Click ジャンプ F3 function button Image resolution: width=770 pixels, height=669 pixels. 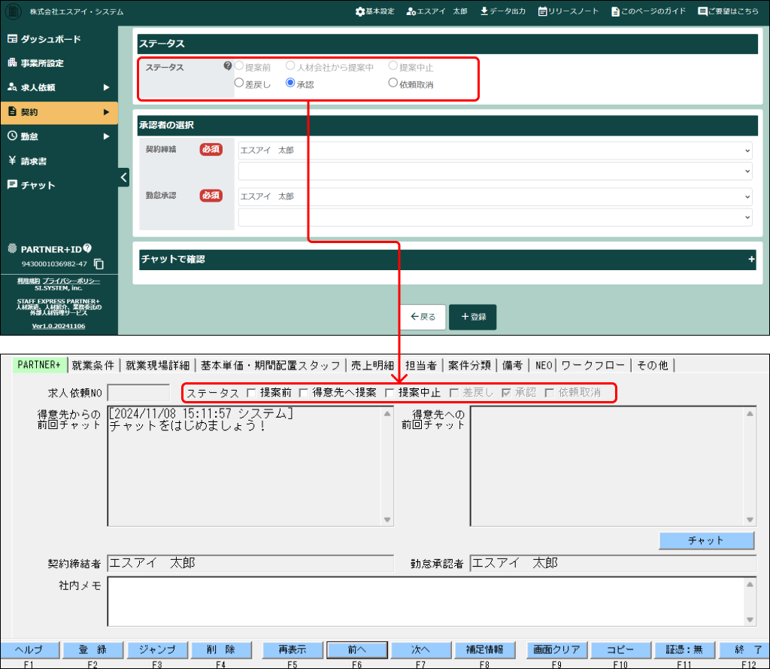point(157,650)
